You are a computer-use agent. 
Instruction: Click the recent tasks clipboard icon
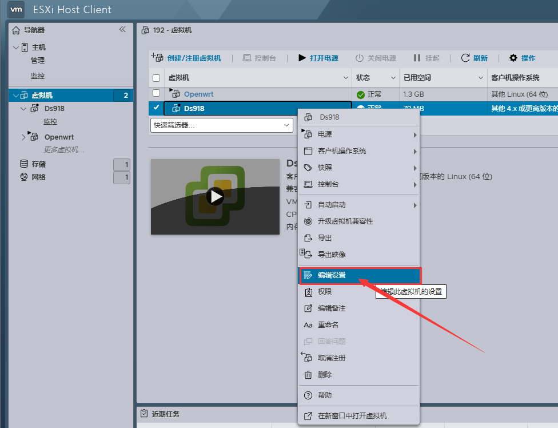click(x=144, y=413)
